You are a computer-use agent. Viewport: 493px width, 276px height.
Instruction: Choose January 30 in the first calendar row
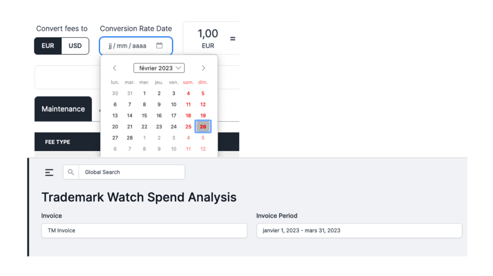[x=115, y=93]
